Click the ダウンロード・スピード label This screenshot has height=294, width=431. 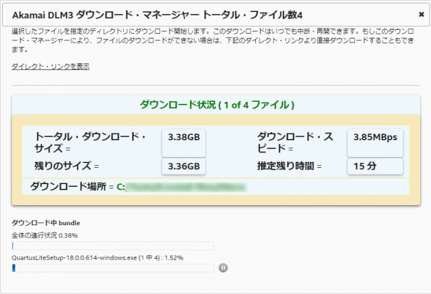pyautogui.click(x=295, y=142)
